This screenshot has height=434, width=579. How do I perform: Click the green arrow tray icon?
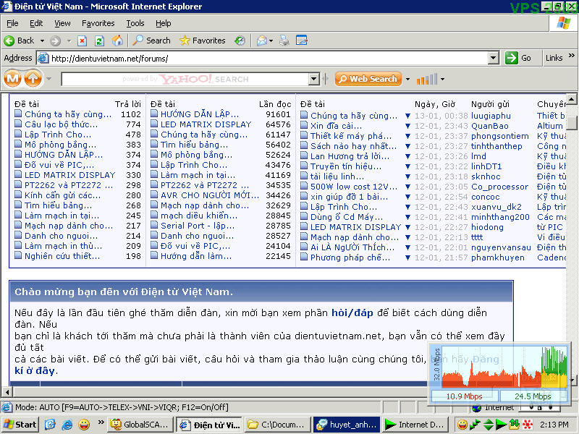501,425
